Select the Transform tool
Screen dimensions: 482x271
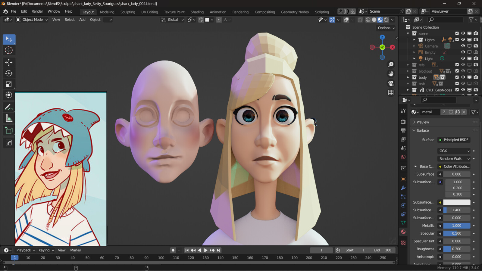coord(9,95)
